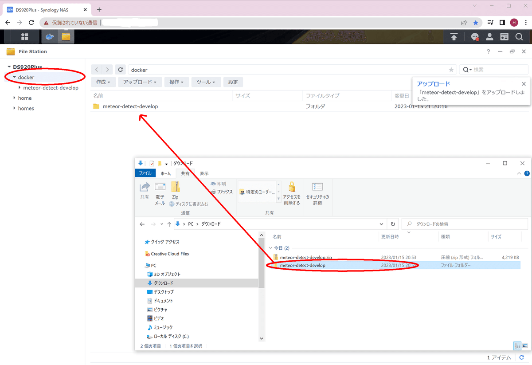Close the upload notification popup
The height and width of the screenshot is (365, 532).
click(x=524, y=84)
